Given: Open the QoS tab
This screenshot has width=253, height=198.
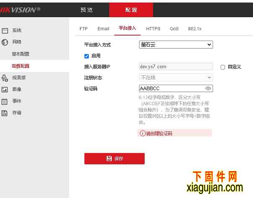Looking at the screenshot, I should tap(174, 29).
